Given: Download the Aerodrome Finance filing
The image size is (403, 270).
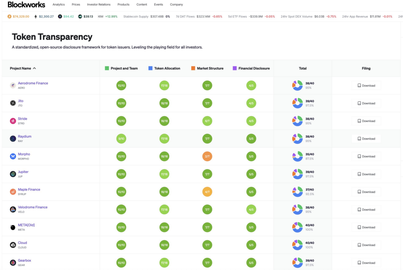Looking at the screenshot, I should 366,86.
